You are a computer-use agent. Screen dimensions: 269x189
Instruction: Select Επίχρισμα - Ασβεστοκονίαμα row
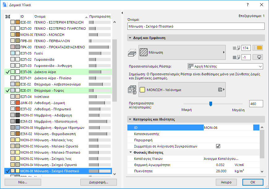(x=58, y=84)
